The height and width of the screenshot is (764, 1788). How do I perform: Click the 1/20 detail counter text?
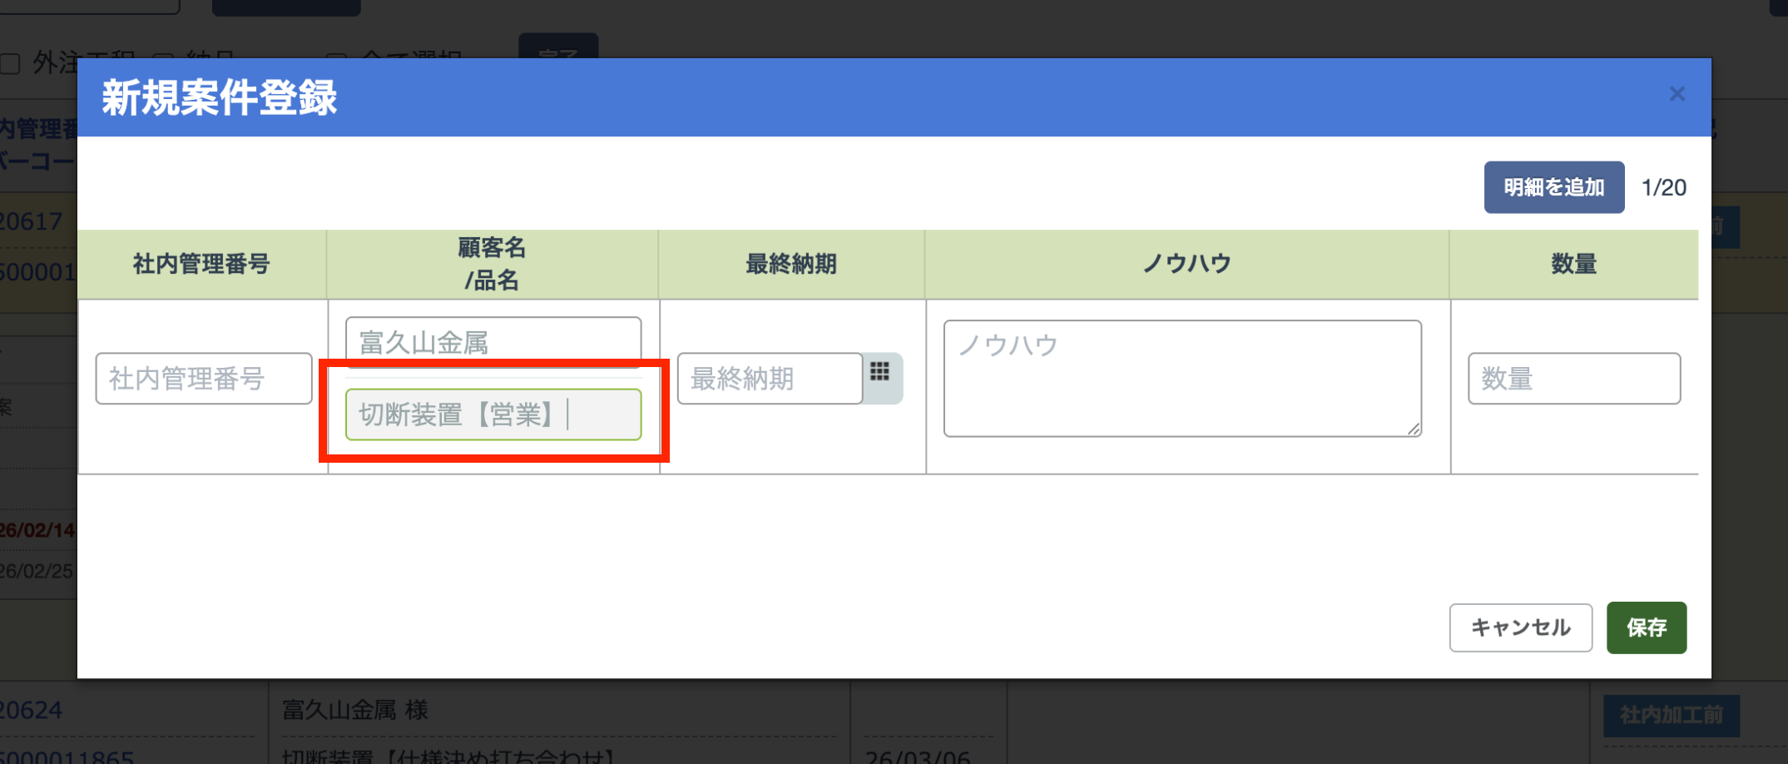coord(1663,188)
